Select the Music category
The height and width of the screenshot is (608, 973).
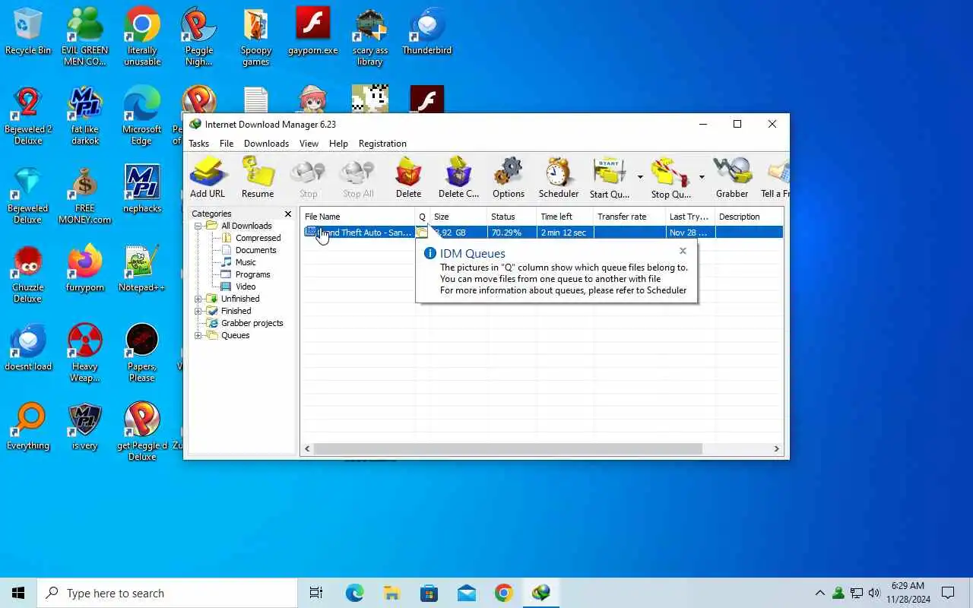[x=246, y=262]
